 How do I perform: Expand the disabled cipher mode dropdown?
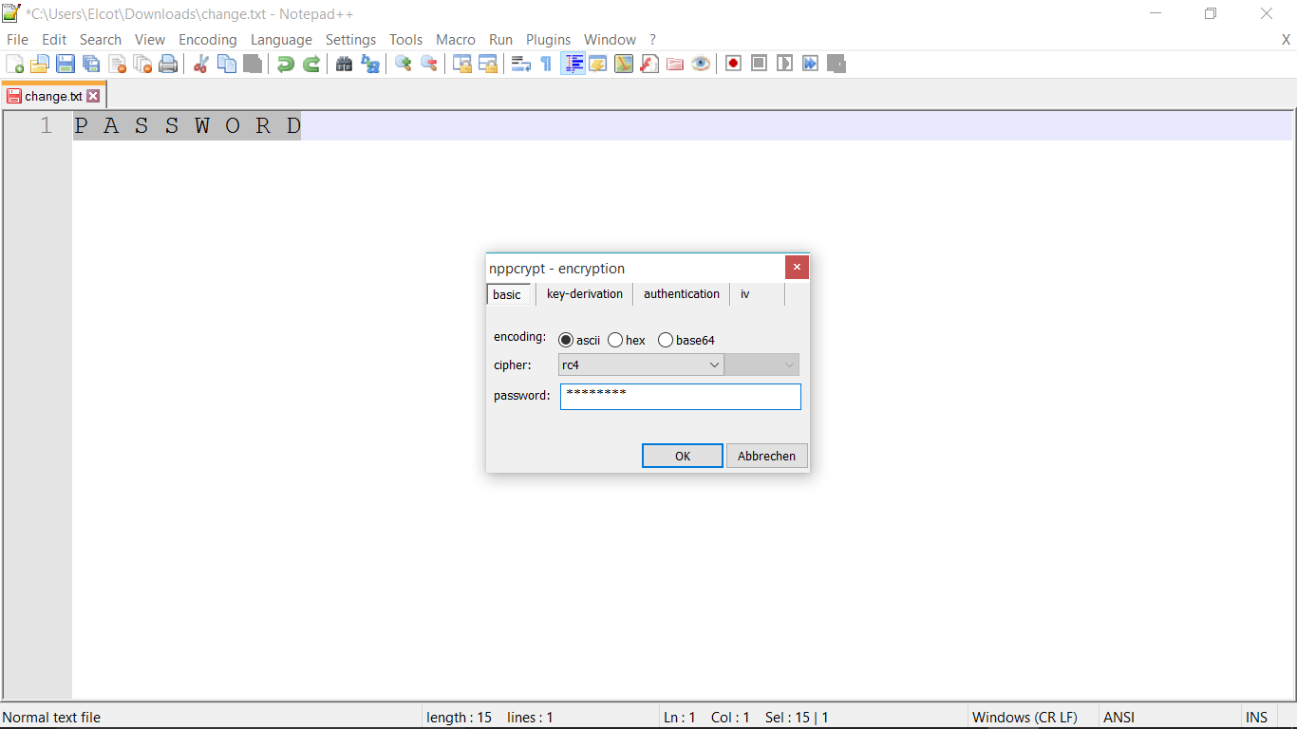789,364
